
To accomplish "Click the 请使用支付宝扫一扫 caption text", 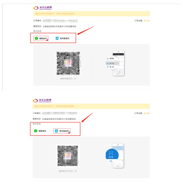I will click(68, 171).
